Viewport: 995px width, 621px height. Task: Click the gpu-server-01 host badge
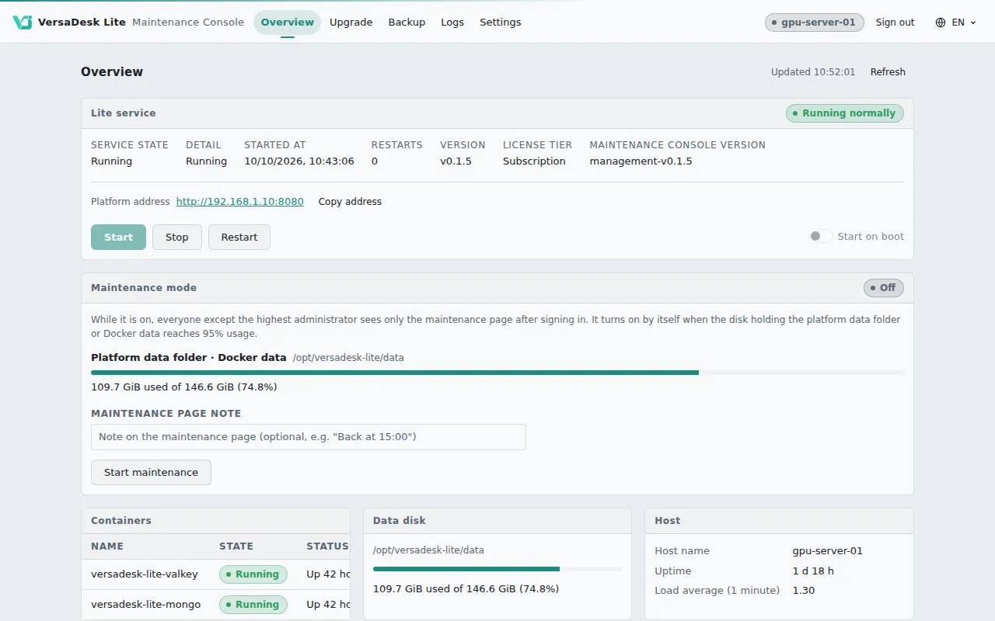815,23
